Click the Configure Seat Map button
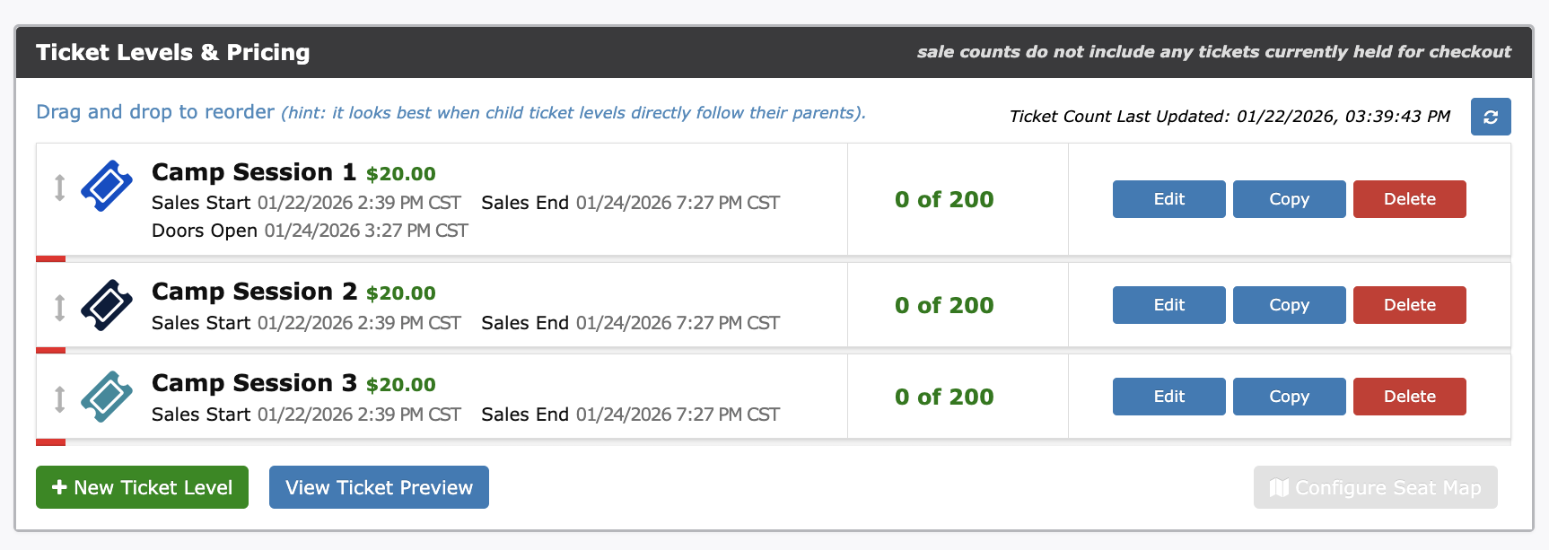The image size is (1549, 550). tap(1375, 487)
